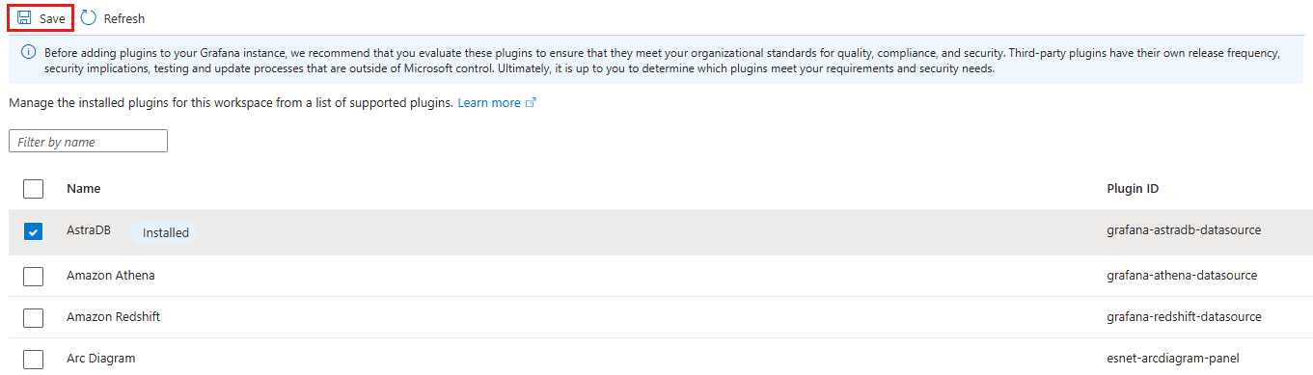Click the grafana-redshift-datasource plugin ID
The height and width of the screenshot is (375, 1313).
pos(1184,316)
